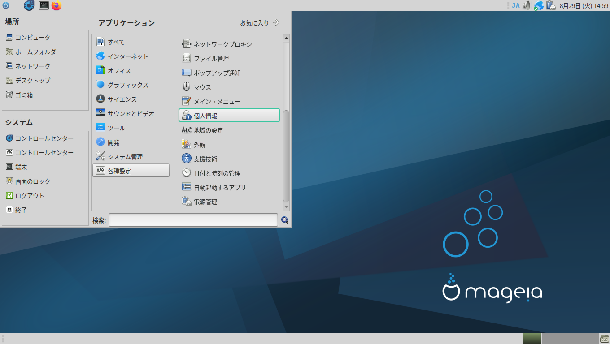Click the 検索 search input field

click(193, 220)
